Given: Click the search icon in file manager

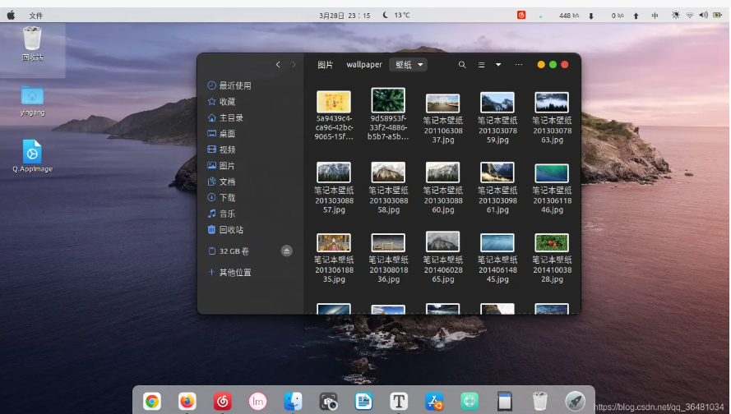Looking at the screenshot, I should 462,65.
